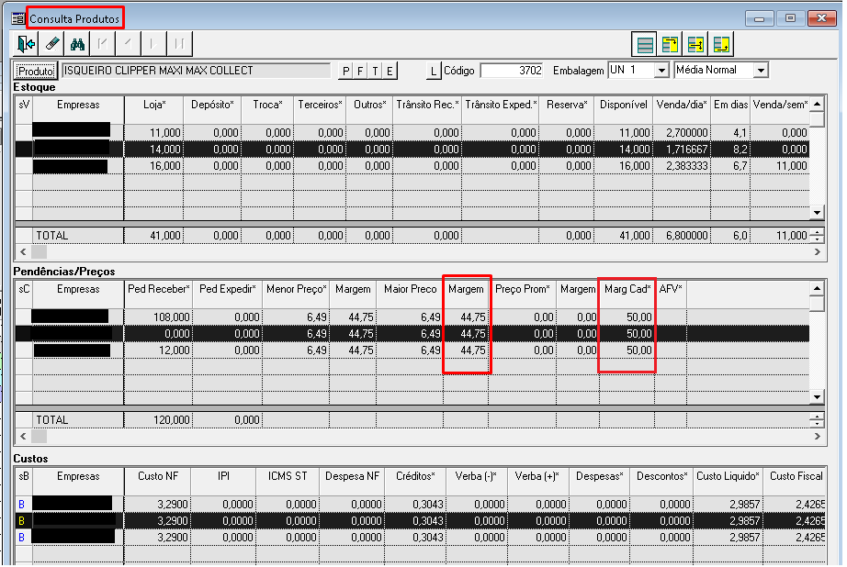The width and height of the screenshot is (847, 567).
Task: Select the layout icon with middle double-arrow panel
Action: coord(695,44)
